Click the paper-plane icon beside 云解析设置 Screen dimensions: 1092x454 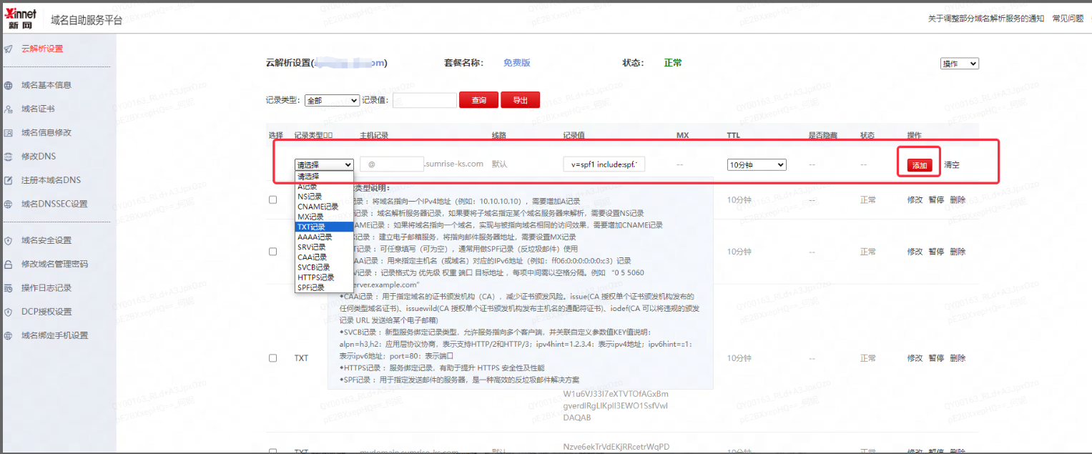pyautogui.click(x=8, y=49)
